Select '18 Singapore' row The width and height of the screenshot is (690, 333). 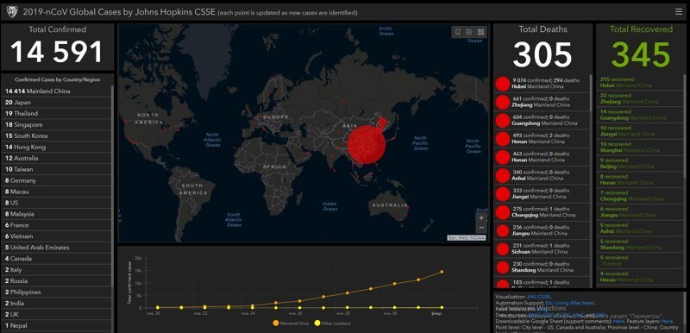pyautogui.click(x=56, y=124)
